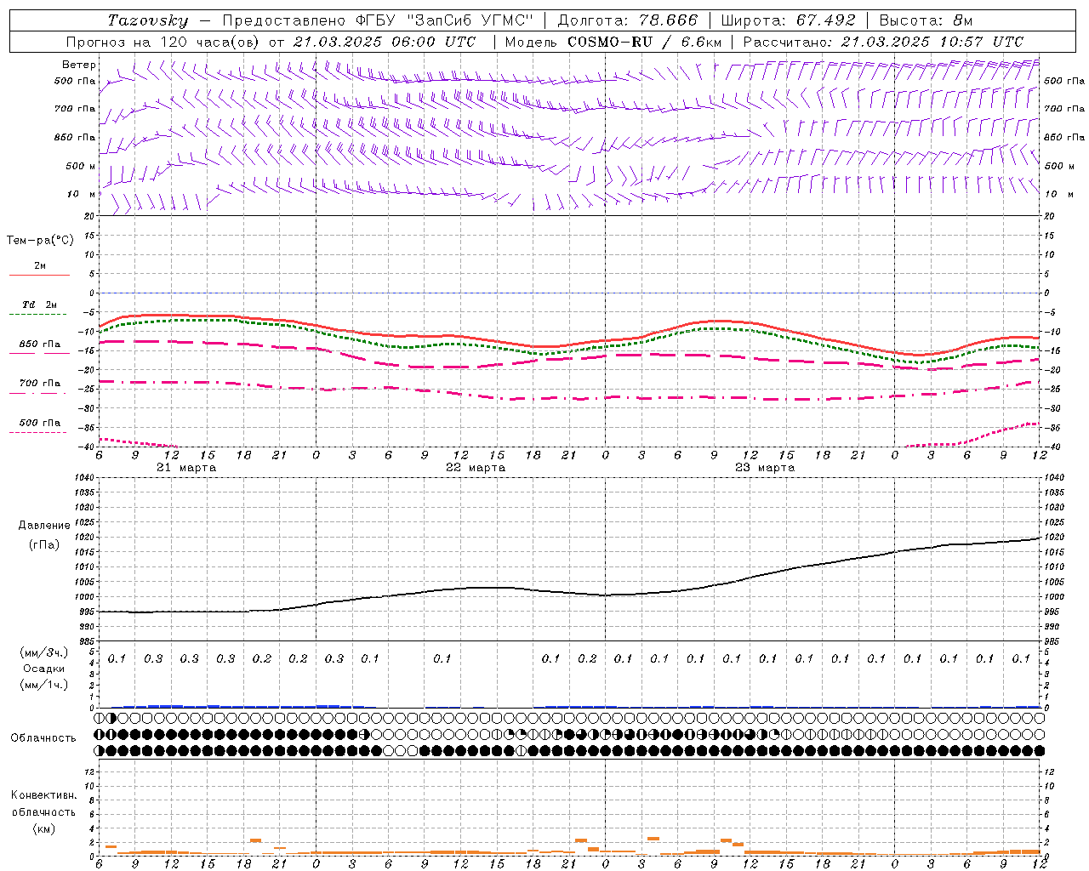Click the "Широта: 67.492" latitude value
Screen dimensions: 1089x871
tap(788, 20)
